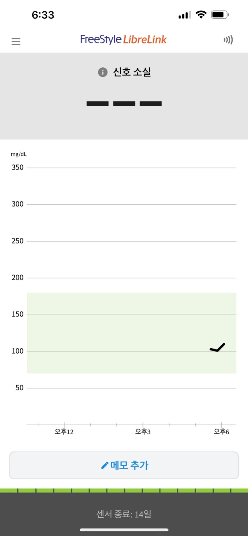Tap the info icon beside 신호 소실
The height and width of the screenshot is (536, 248).
(x=102, y=72)
